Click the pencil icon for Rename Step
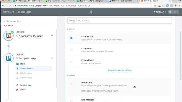This screenshot has width=182, height=102. tap(17, 85)
